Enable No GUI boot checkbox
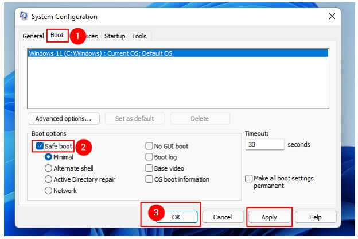This screenshot has height=239, width=358. pyautogui.click(x=149, y=146)
